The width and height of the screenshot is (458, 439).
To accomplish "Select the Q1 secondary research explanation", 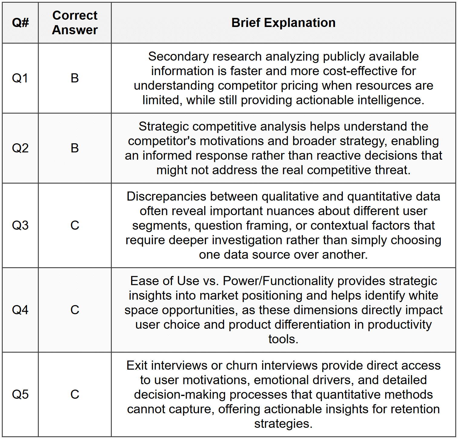I will click(283, 78).
